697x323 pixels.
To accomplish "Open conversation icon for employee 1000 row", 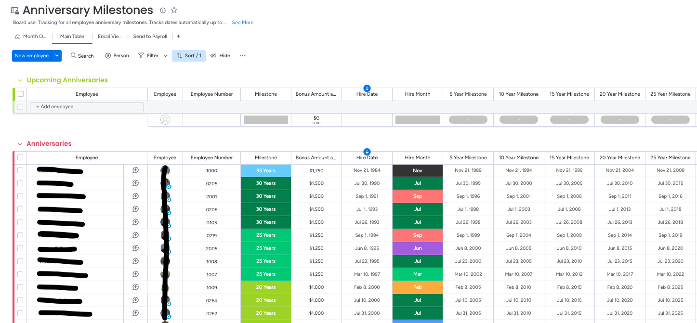I will (135, 170).
